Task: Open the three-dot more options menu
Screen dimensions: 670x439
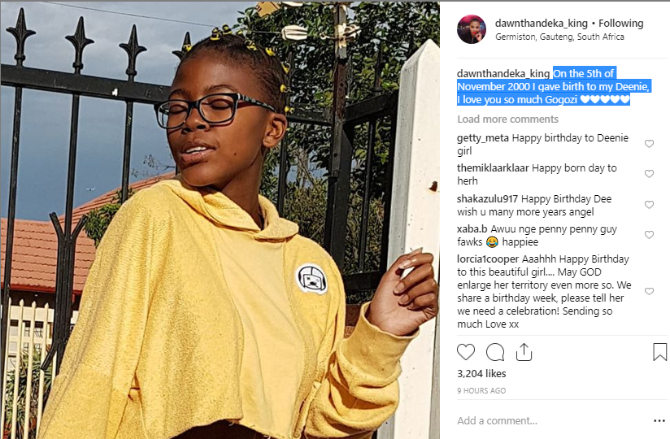Action: point(659,420)
